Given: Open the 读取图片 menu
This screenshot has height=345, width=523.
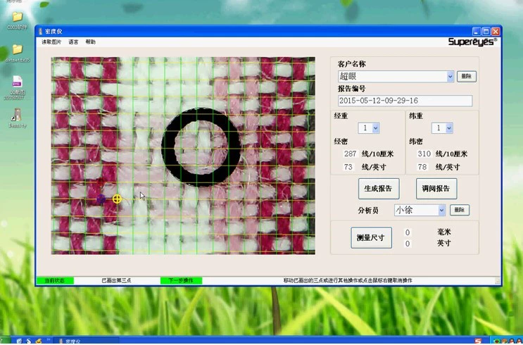Looking at the screenshot, I should [x=51, y=42].
